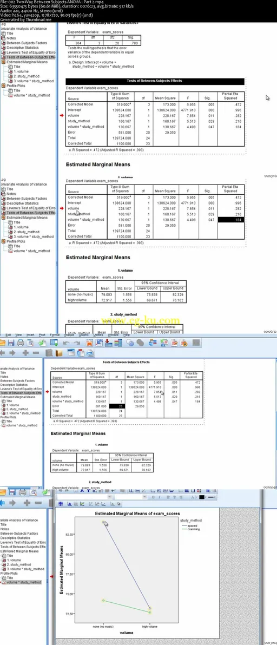
Task: Click the Print icon above the df 20 table
Action: point(21,343)
